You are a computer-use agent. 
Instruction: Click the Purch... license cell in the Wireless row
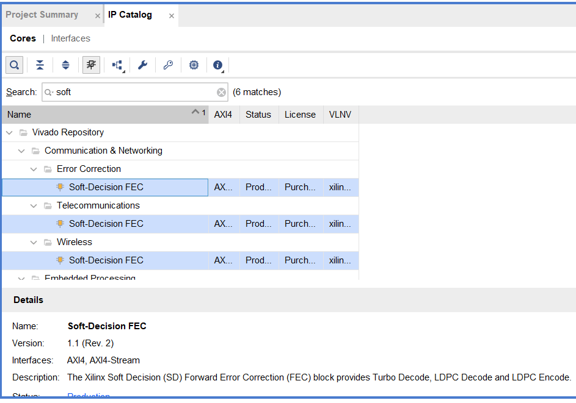pos(301,261)
